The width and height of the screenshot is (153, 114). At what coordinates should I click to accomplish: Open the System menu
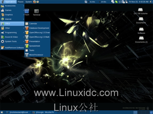pos(29,2)
